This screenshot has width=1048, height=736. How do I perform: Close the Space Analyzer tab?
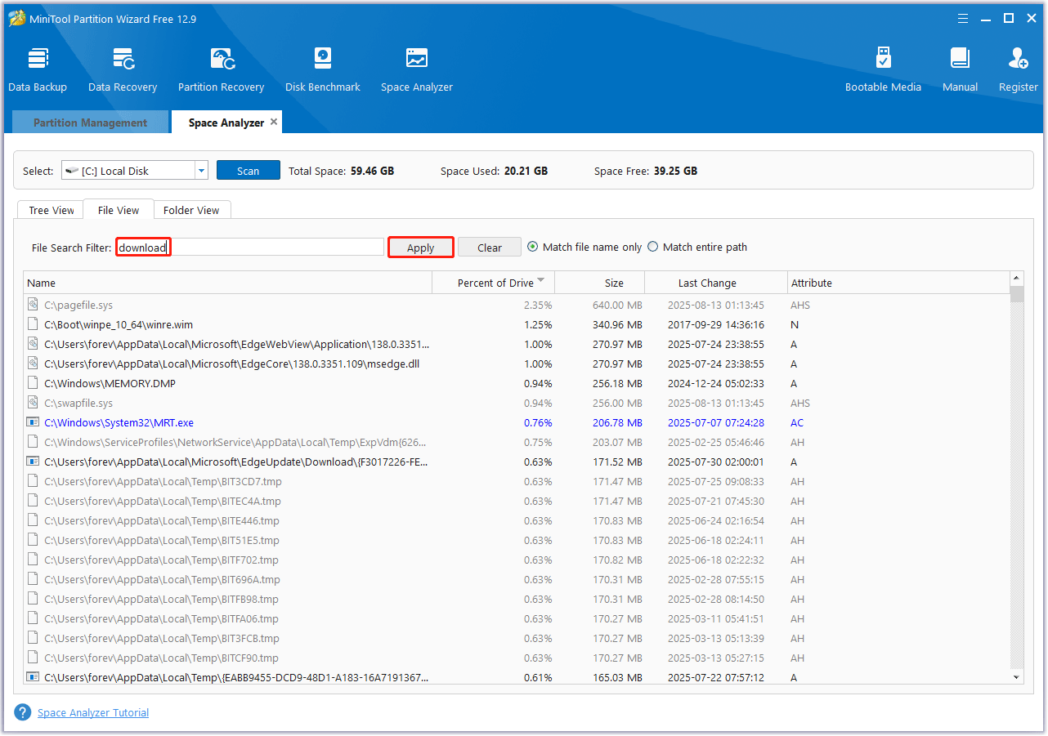(274, 122)
